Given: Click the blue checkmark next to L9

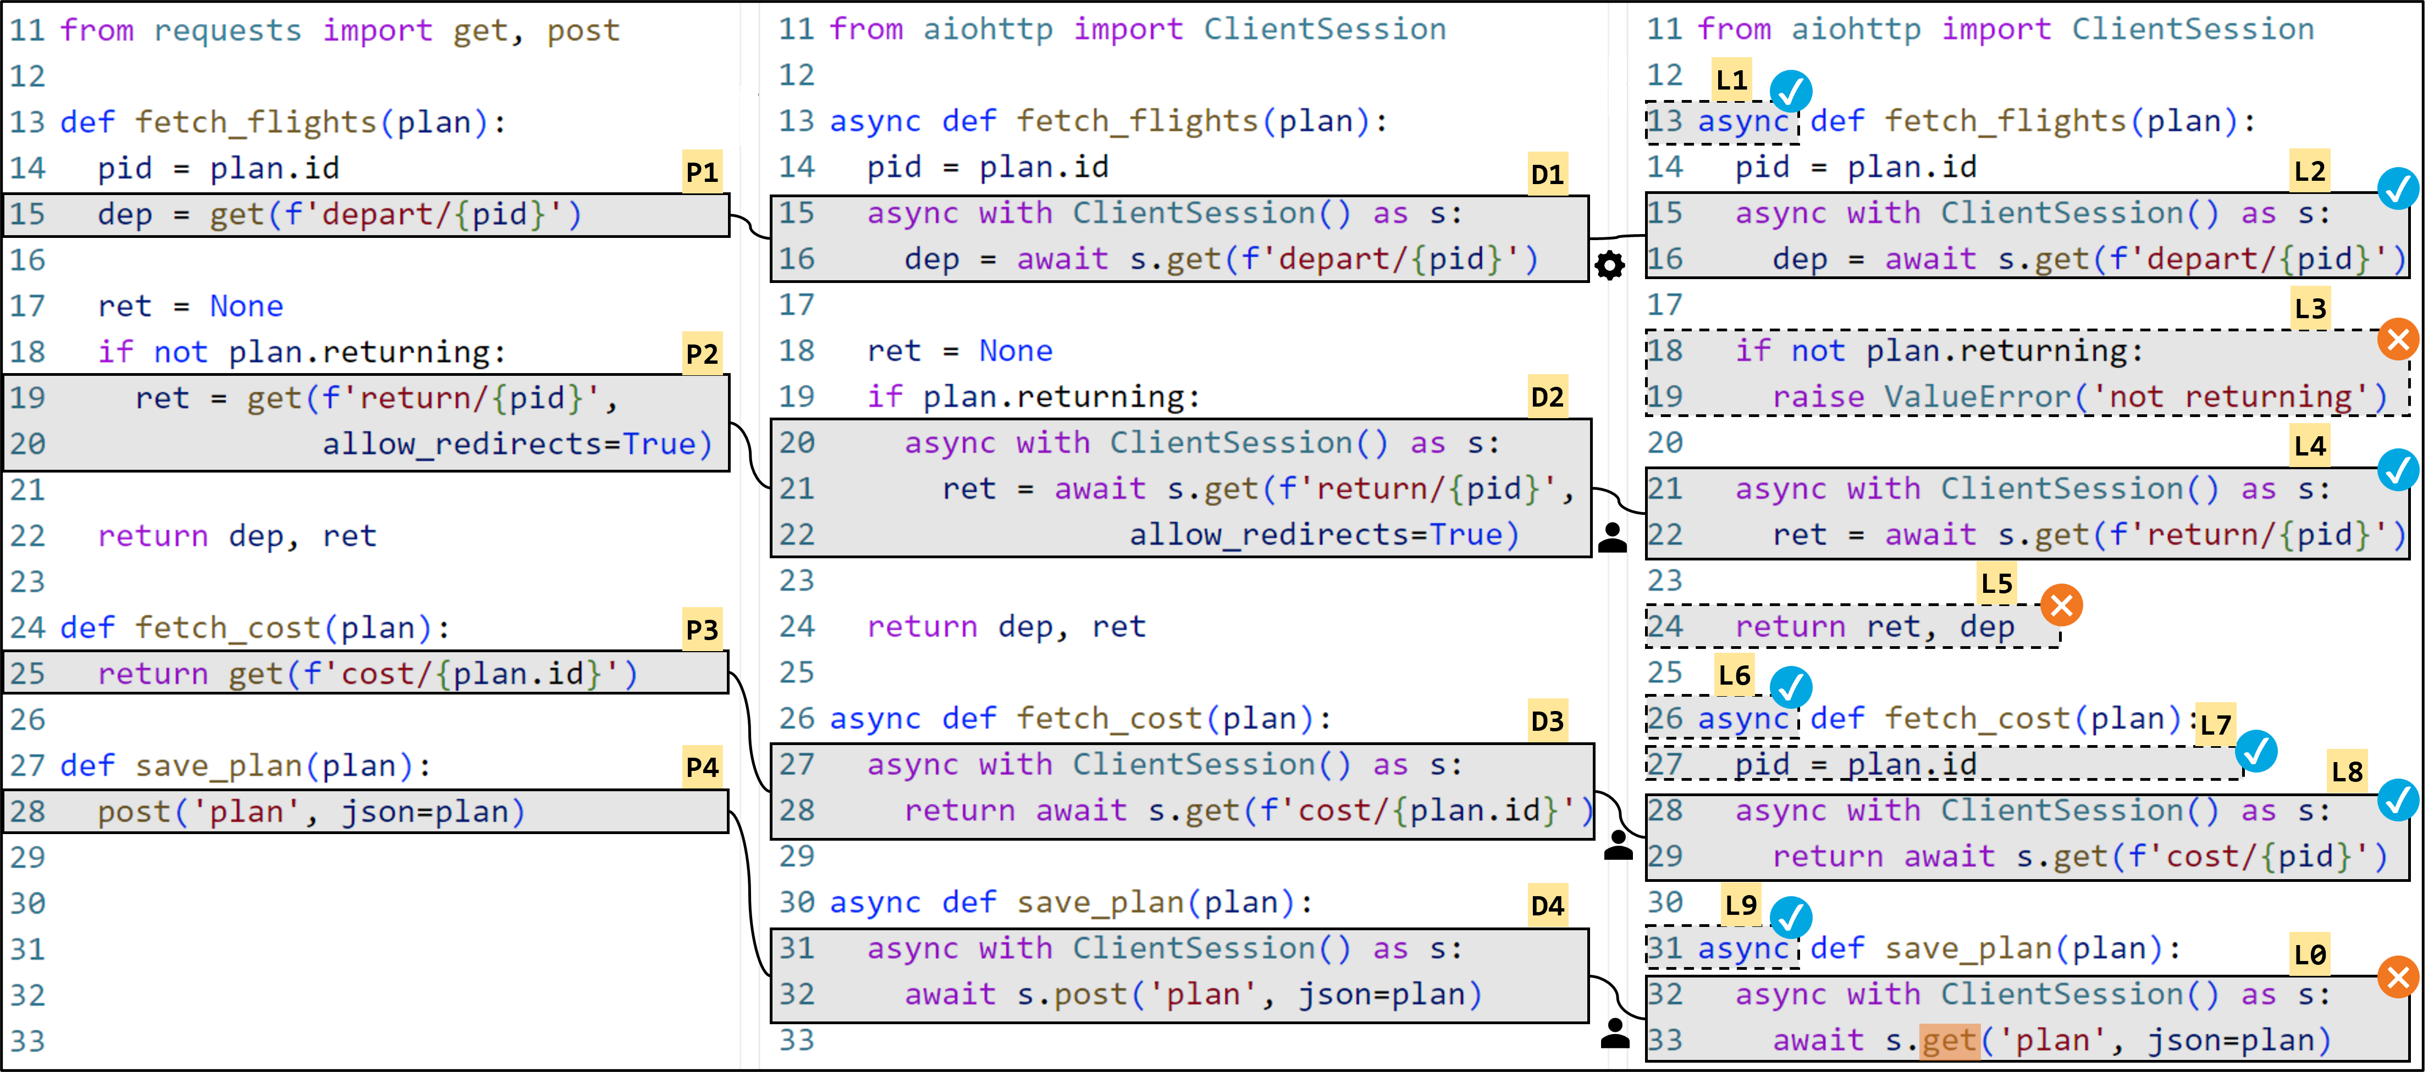Looking at the screenshot, I should click(1791, 917).
